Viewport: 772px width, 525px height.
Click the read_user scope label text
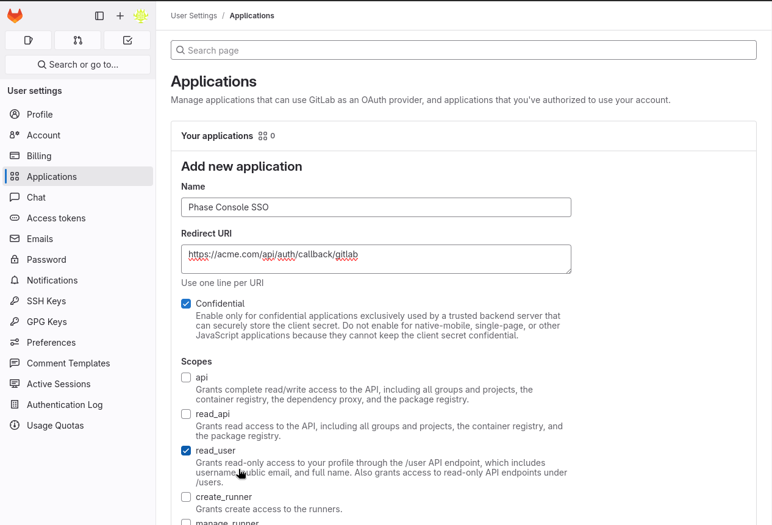pos(215,451)
